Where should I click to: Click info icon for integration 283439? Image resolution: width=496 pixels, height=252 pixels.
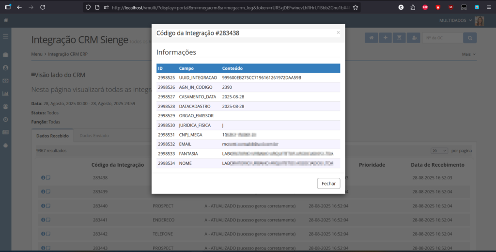pyautogui.click(x=43, y=191)
